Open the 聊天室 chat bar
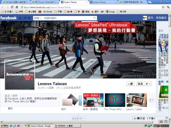171x128 pixels. (x=149, y=118)
